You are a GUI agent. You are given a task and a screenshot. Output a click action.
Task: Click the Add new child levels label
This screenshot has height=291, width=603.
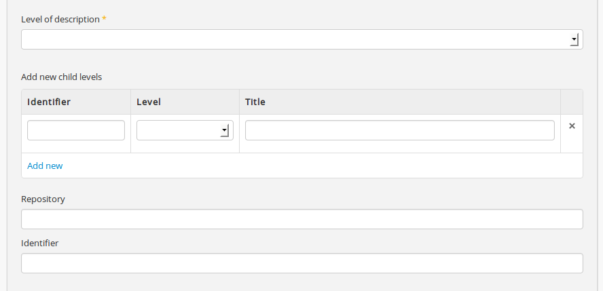tap(61, 77)
